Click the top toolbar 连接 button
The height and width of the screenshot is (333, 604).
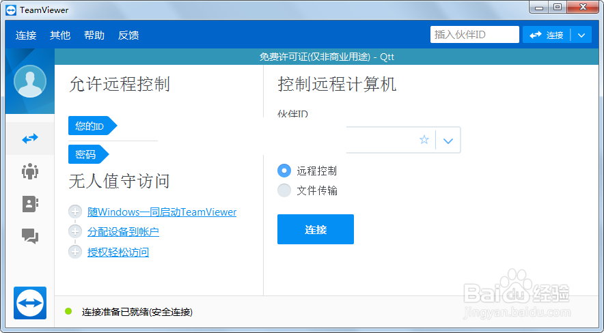point(546,35)
